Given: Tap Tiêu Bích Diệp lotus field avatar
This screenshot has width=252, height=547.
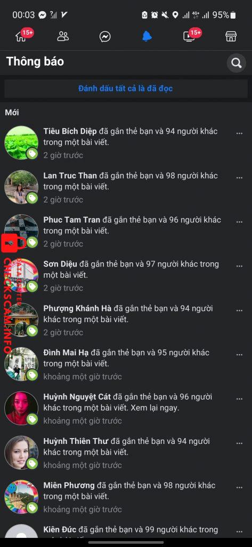Looking at the screenshot, I should (21, 143).
